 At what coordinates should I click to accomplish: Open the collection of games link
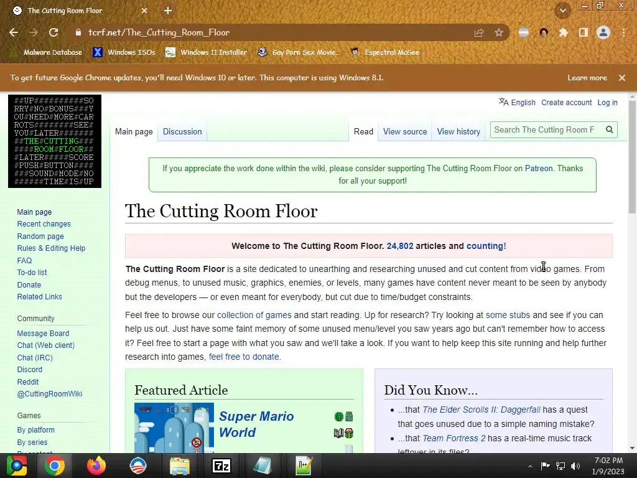tap(254, 315)
